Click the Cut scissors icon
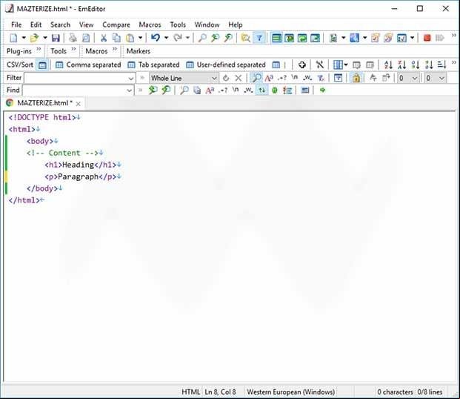 [x=103, y=38]
